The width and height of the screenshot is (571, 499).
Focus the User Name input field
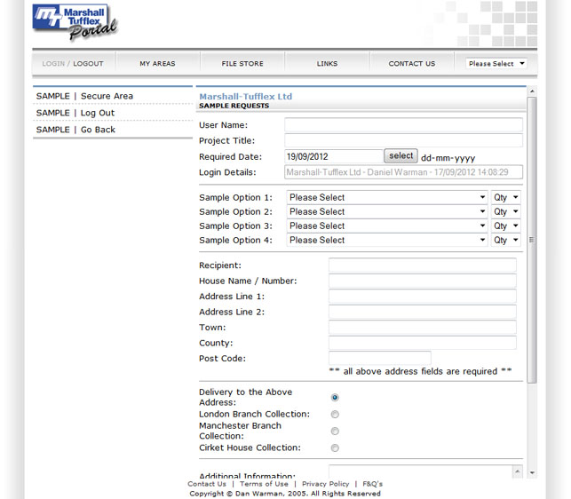pos(403,124)
